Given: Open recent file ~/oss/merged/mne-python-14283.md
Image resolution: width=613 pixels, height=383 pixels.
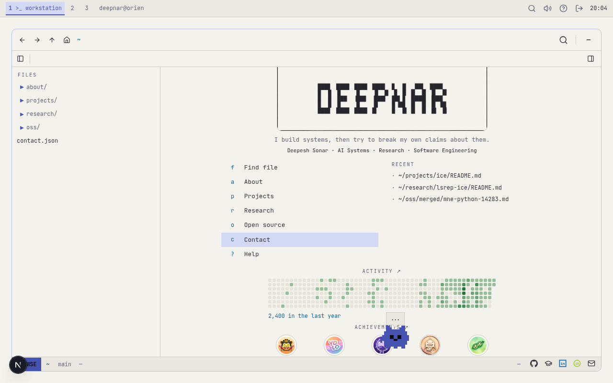Looking at the screenshot, I should 454,199.
